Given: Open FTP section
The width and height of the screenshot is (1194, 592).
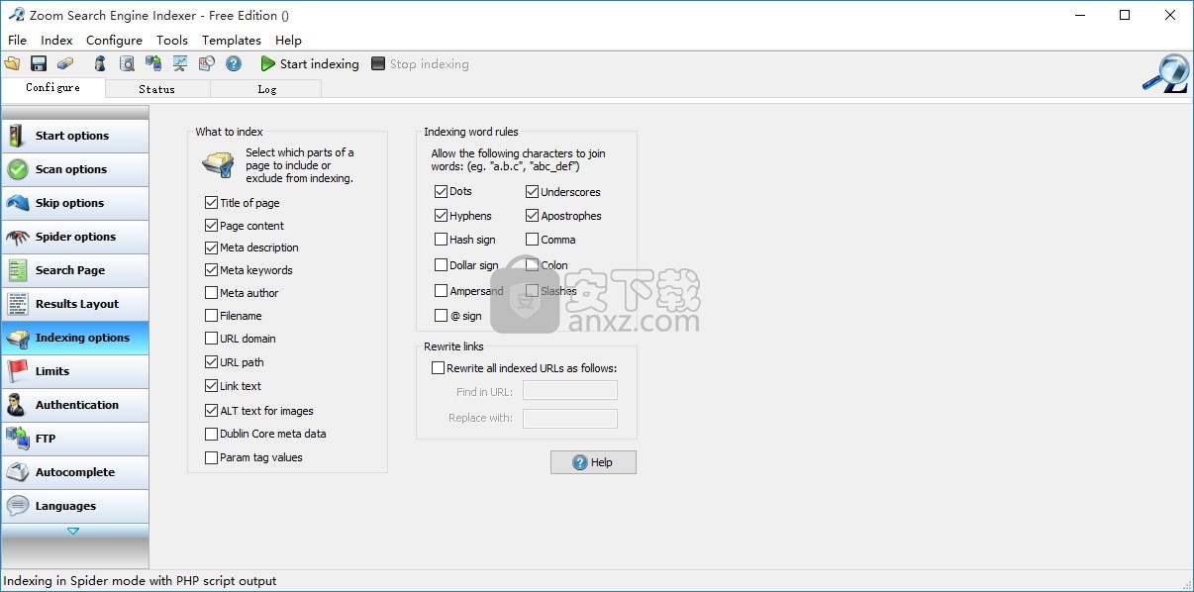Looking at the screenshot, I should [x=75, y=439].
